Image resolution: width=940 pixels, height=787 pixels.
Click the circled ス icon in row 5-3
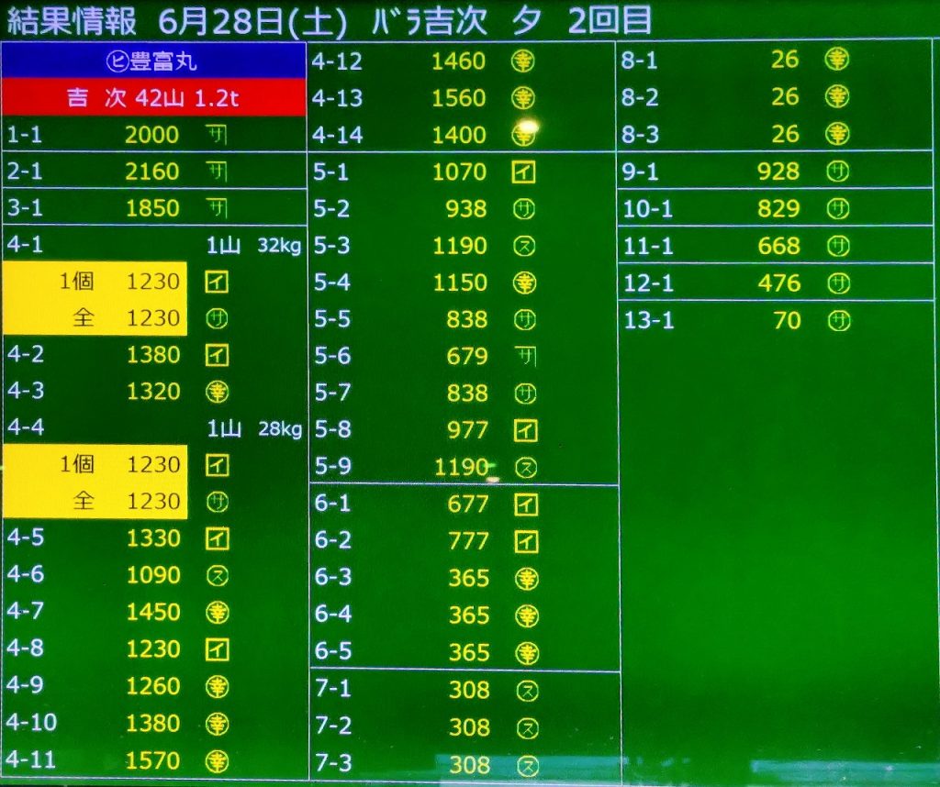524,246
